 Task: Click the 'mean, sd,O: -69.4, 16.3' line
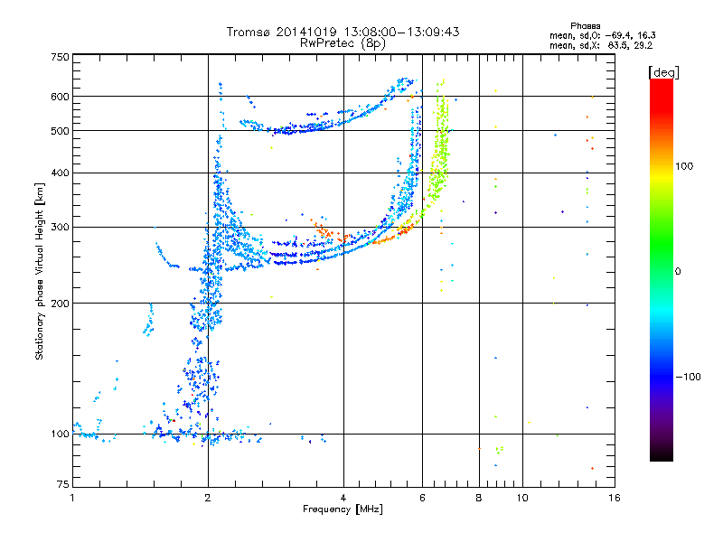pos(602,35)
